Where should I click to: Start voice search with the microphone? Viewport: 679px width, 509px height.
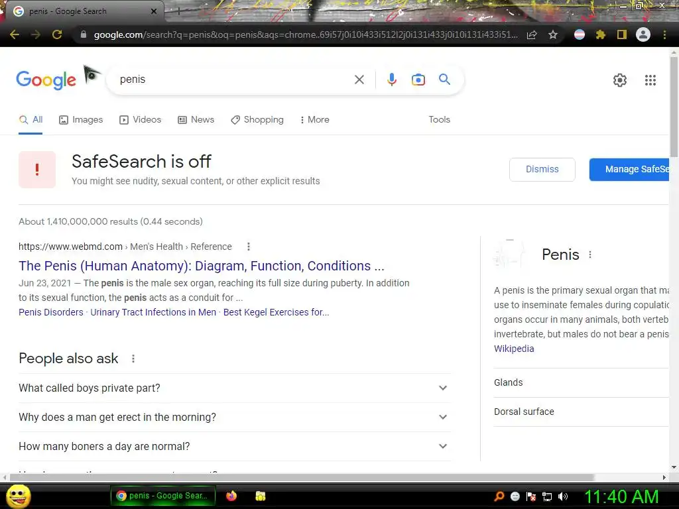click(392, 80)
